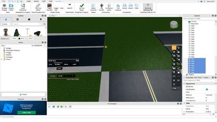Switch to the VIEW ribbon tab
Screen dimensions: 217x122
51,1
